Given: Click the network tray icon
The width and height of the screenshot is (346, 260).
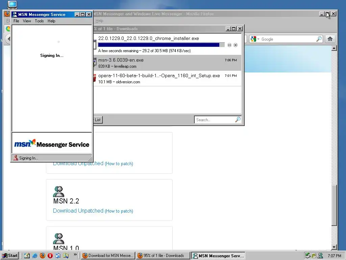Looking at the screenshot, I should (308, 256).
